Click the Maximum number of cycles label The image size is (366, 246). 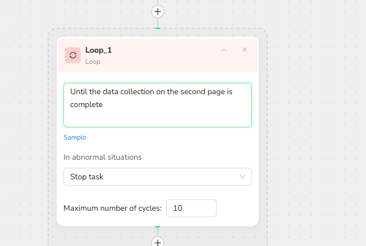(x=112, y=208)
